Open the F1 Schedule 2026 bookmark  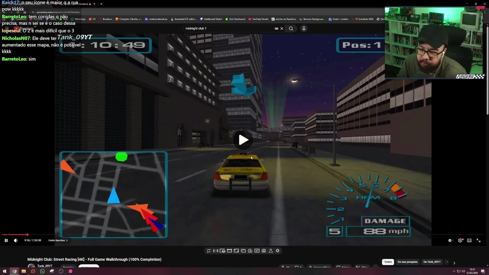click(362, 19)
